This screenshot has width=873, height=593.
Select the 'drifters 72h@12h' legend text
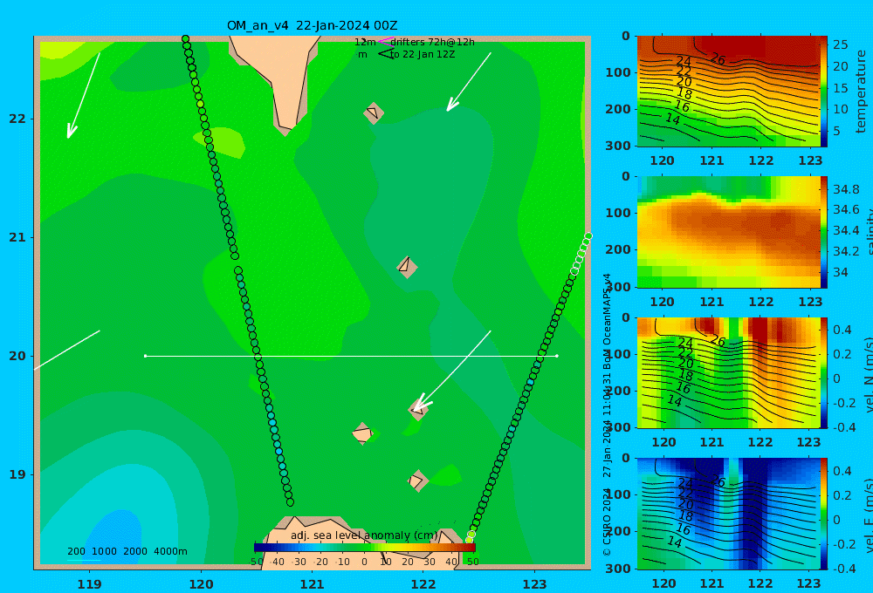[x=432, y=42]
